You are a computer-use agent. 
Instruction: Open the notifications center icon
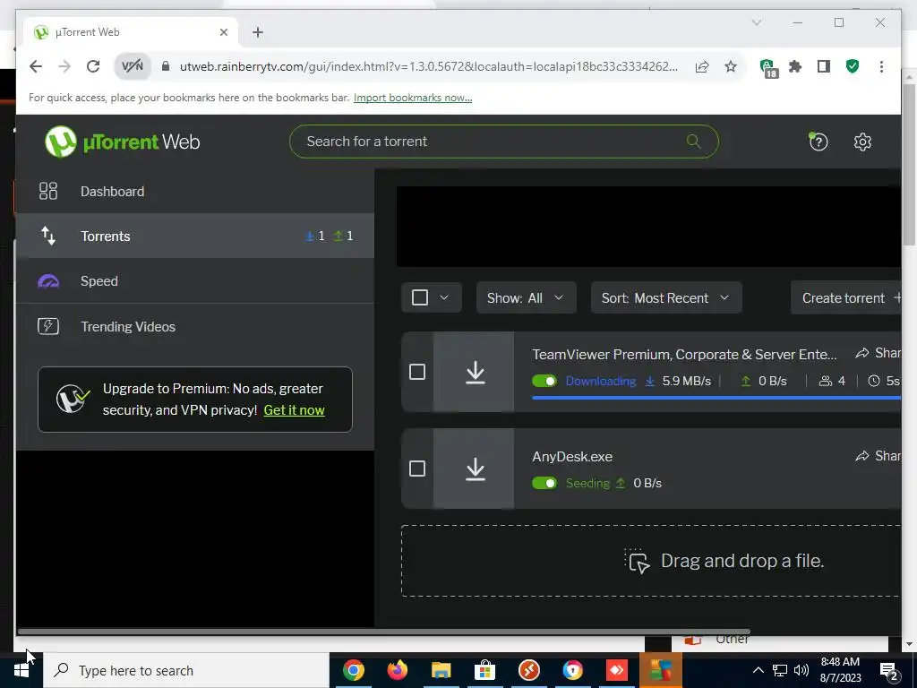(x=889, y=671)
